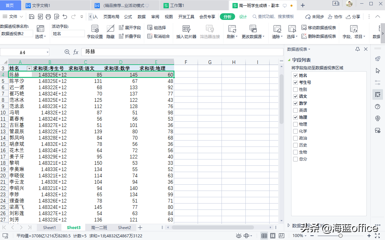Open the 设计 ribbon tab

243,17
